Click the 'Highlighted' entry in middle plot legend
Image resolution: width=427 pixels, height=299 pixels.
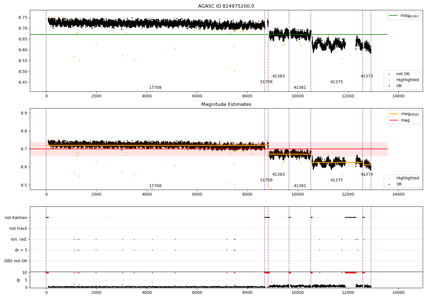click(x=404, y=178)
